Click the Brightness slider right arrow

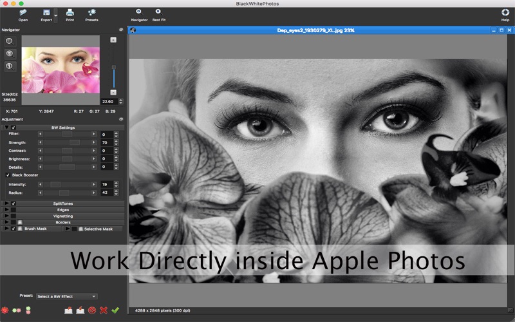click(x=94, y=159)
